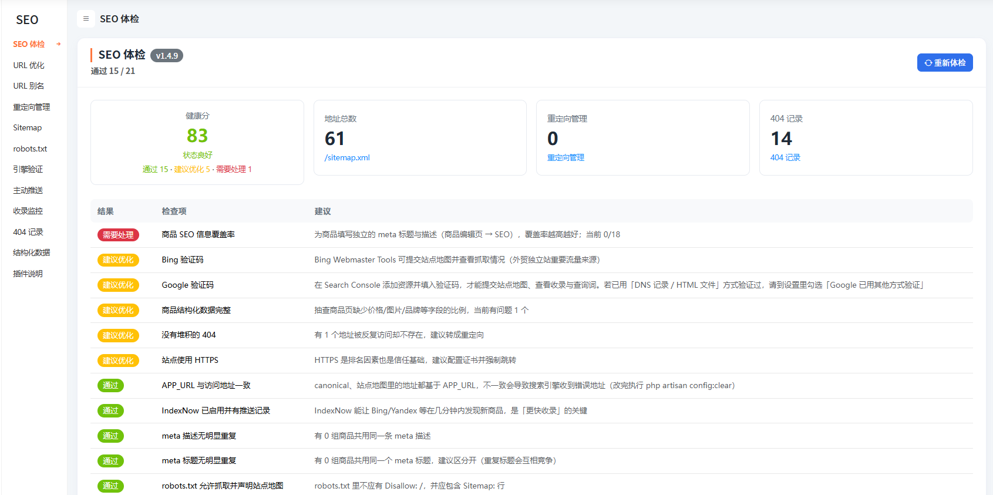Open robots.txt sidebar page

[x=30, y=149]
